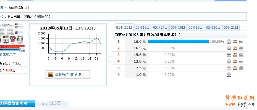Click the target icon in the 16.5元 row

point(229,48)
